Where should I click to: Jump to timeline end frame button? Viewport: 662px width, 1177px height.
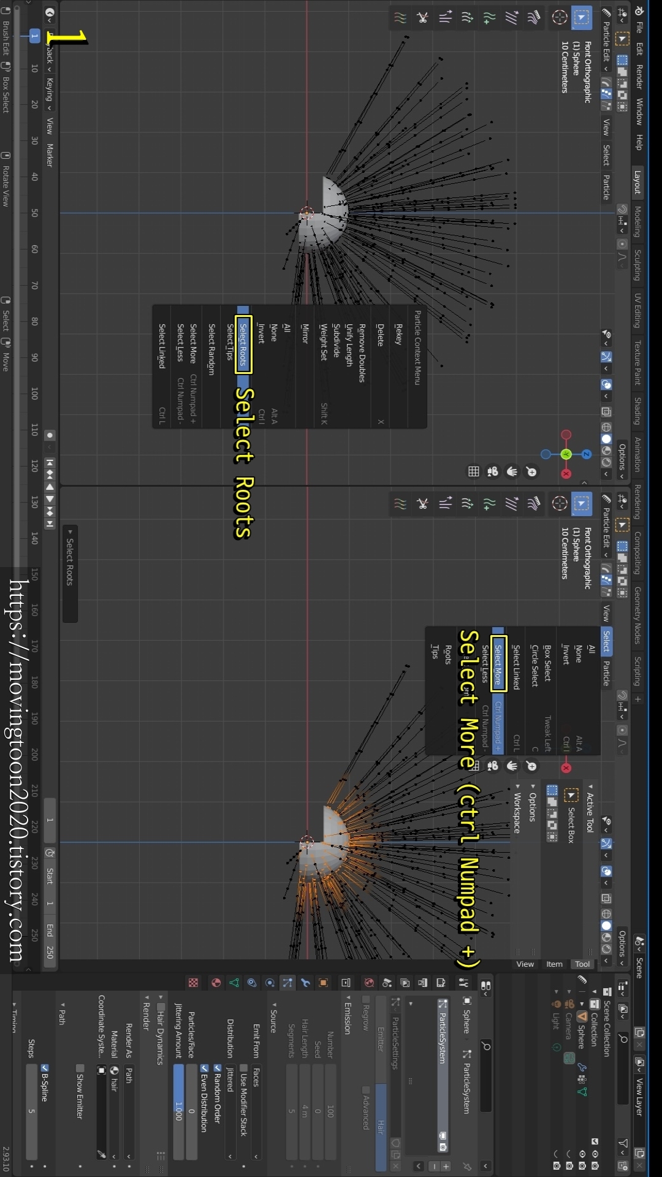[x=50, y=524]
